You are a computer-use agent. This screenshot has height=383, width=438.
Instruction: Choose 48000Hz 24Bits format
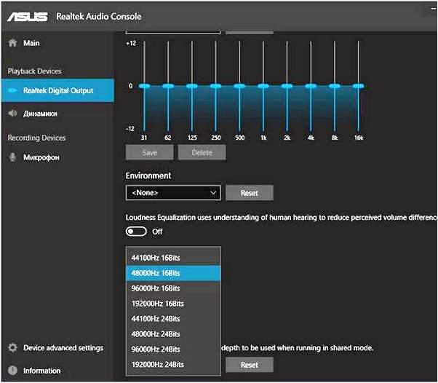coord(173,333)
